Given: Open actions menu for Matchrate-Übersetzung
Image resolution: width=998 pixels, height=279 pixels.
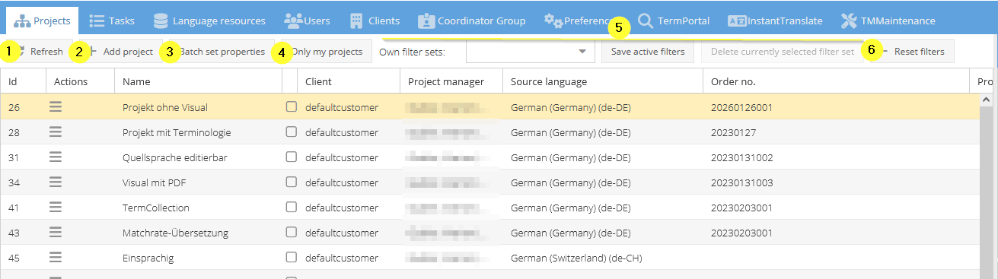Looking at the screenshot, I should coord(56,233).
